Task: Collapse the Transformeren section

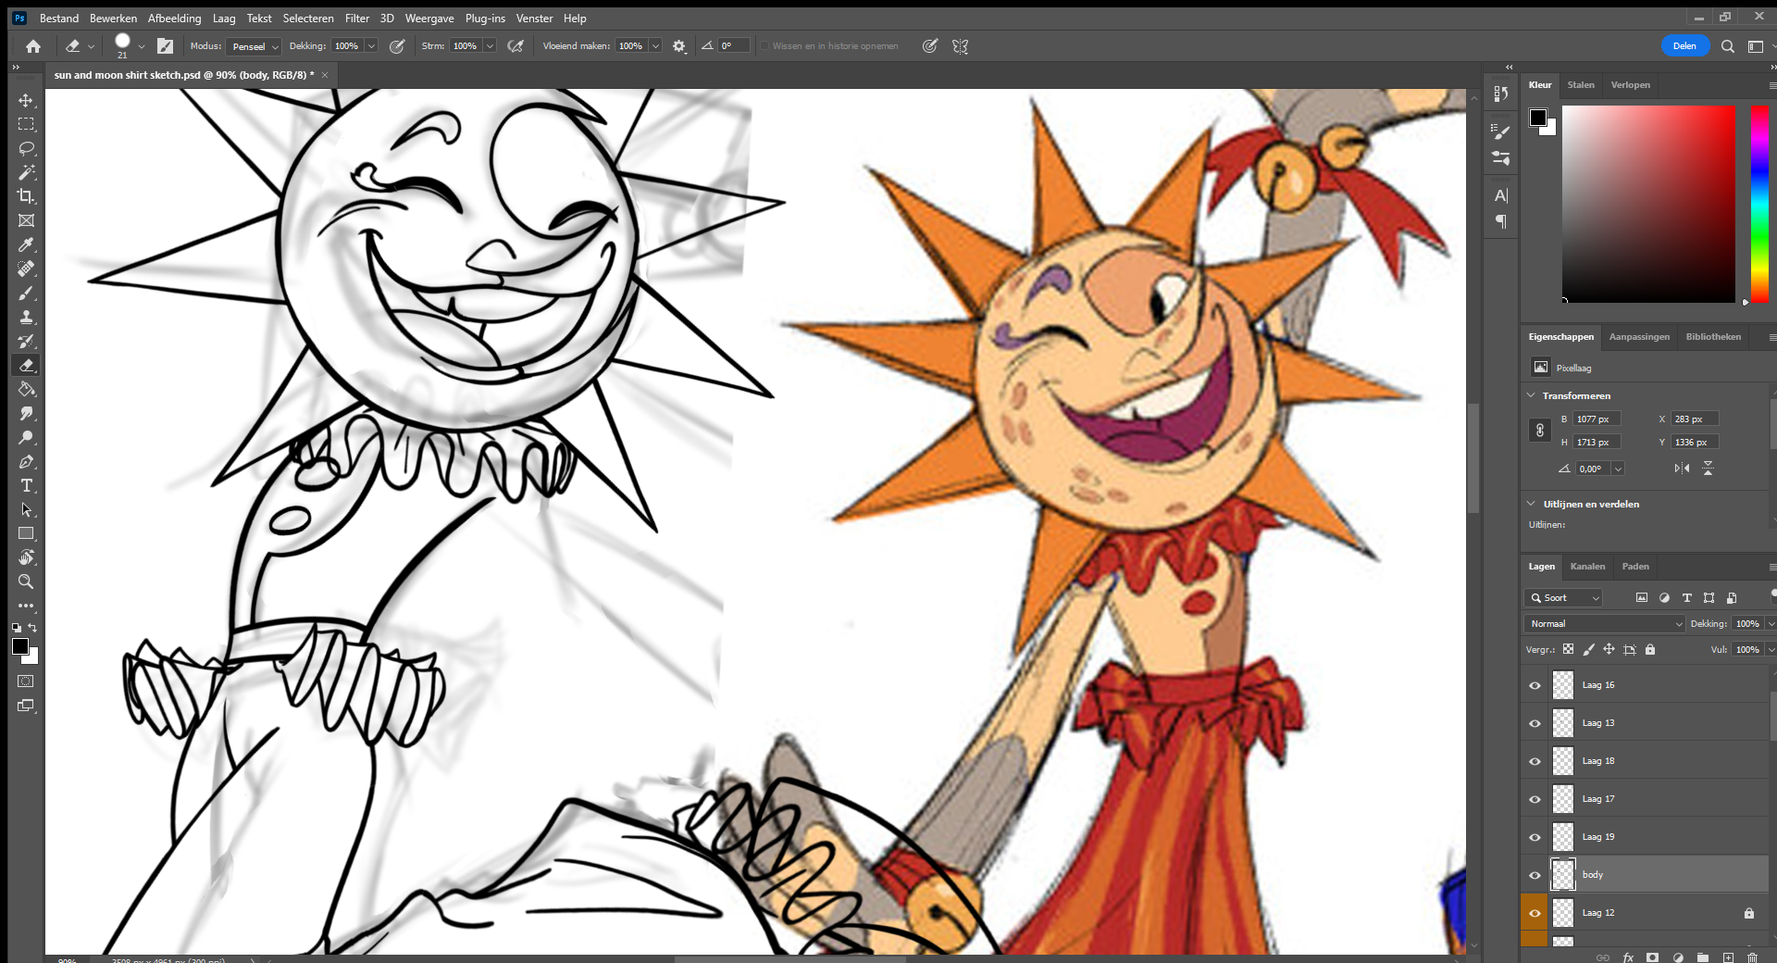Action: pos(1531,395)
